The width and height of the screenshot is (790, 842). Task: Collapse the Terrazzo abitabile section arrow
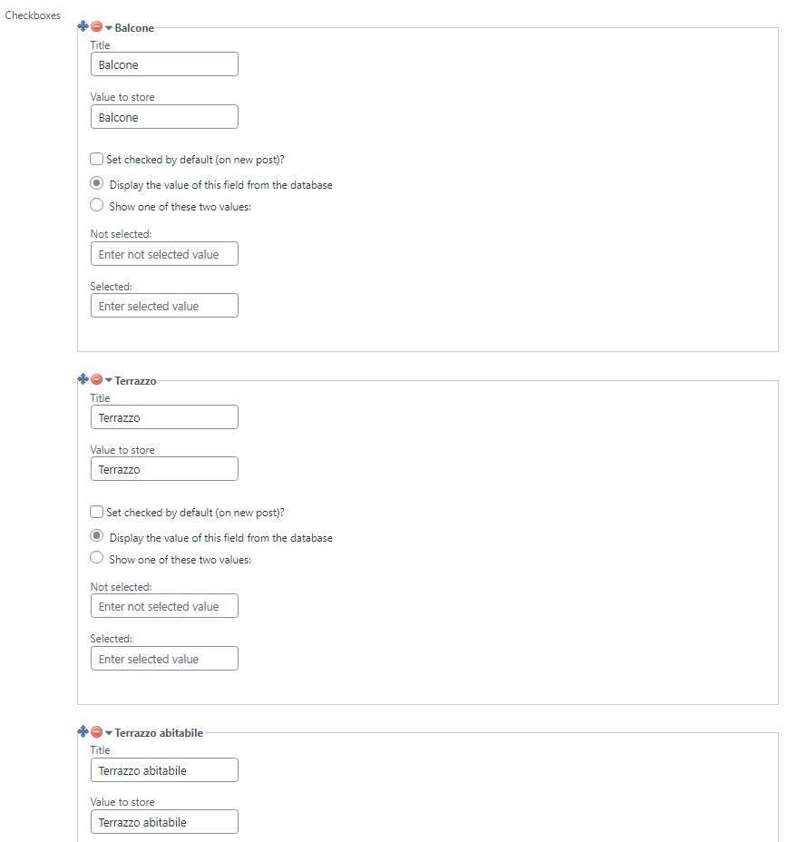tap(109, 733)
